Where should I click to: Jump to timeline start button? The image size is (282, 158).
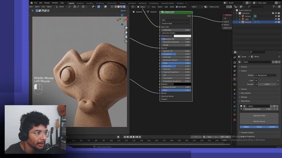pos(125,137)
